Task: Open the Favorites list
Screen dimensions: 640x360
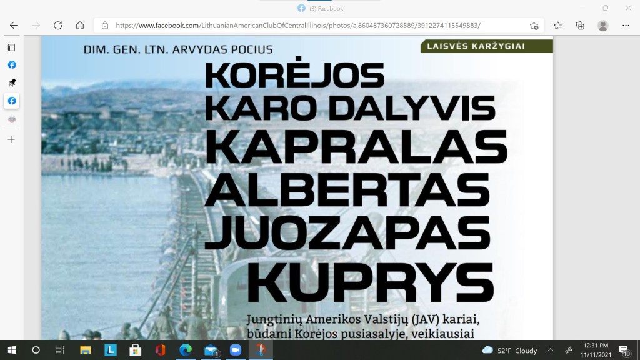Action: pos(557,26)
